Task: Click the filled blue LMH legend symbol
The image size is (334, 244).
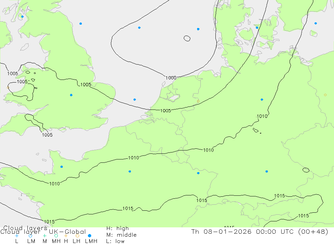Action: point(90,236)
